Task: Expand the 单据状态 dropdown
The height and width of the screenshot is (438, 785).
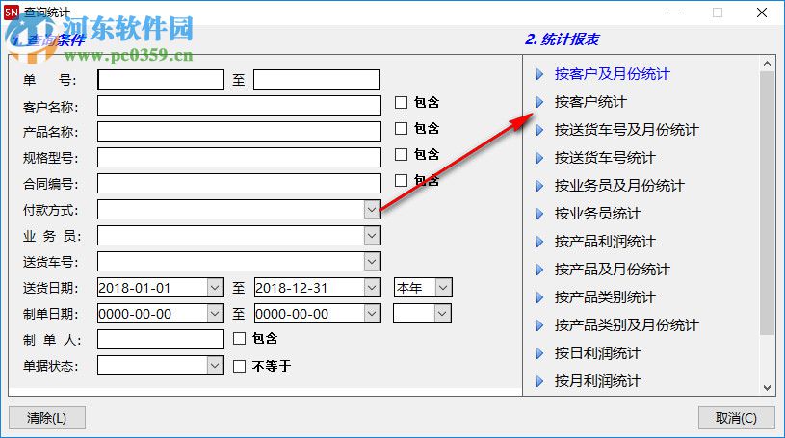Action: [x=215, y=366]
